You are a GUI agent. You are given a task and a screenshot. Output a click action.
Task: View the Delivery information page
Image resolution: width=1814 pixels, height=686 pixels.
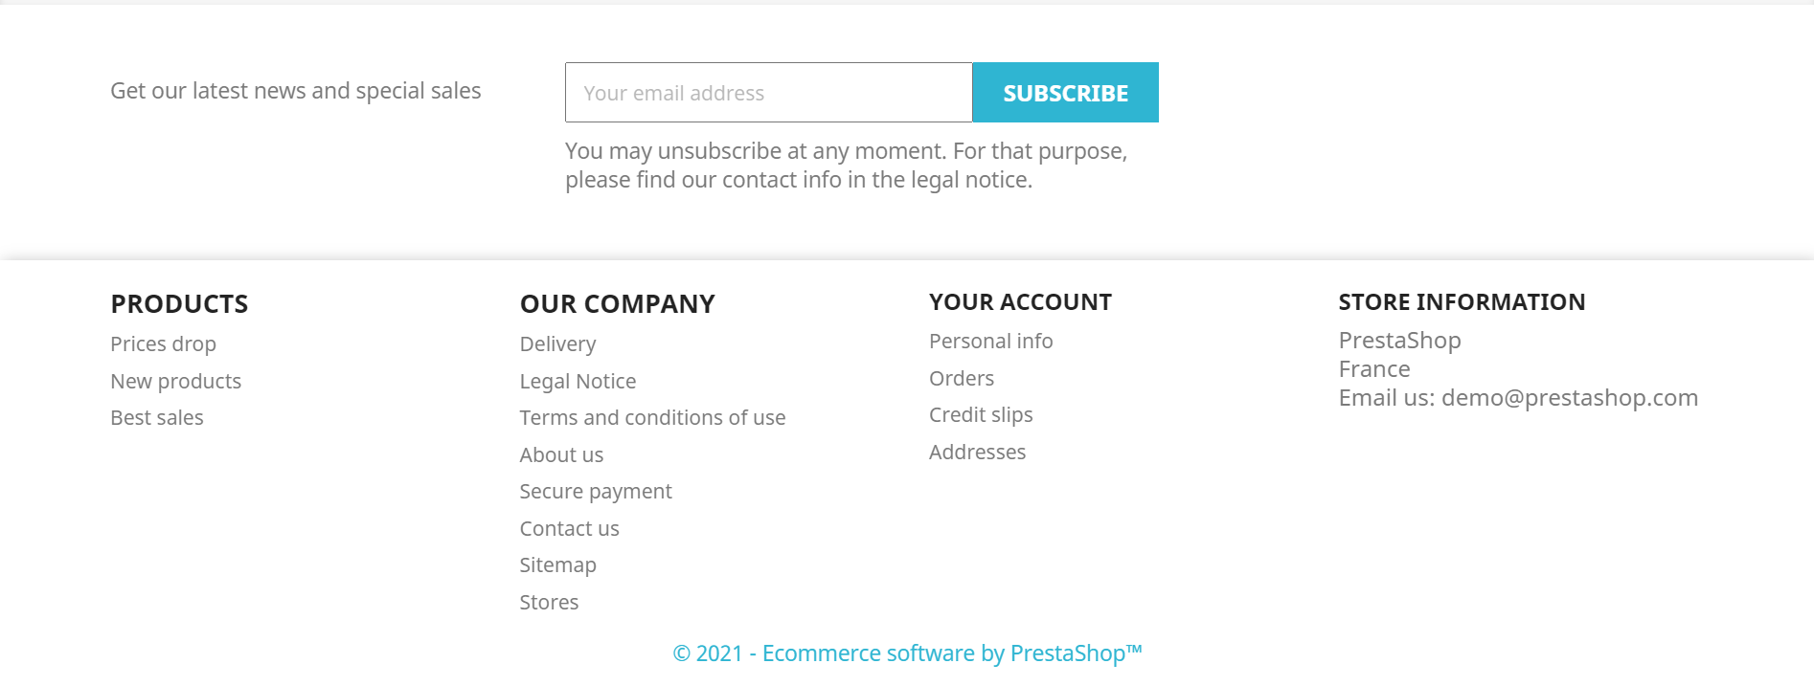(557, 344)
